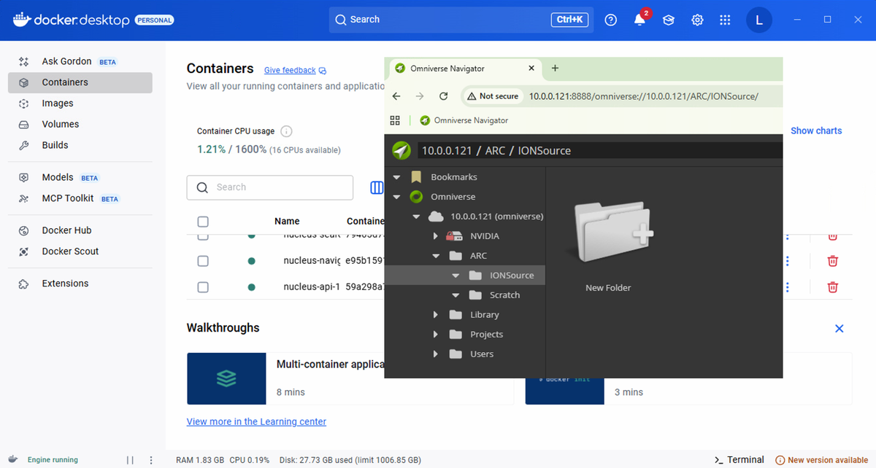876x468 pixels.
Task: Open Models in the sidebar
Action: (x=80, y=177)
